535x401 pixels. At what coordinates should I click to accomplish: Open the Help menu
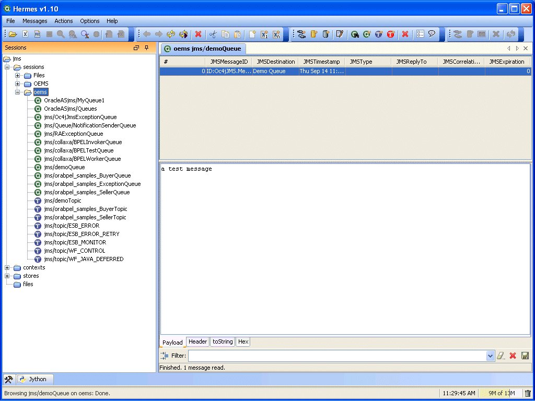click(112, 21)
